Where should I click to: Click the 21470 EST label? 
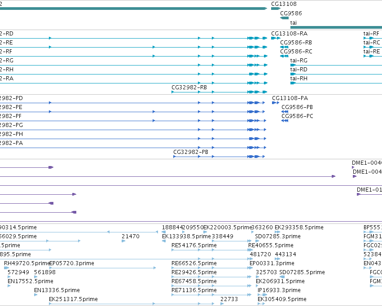(131, 236)
